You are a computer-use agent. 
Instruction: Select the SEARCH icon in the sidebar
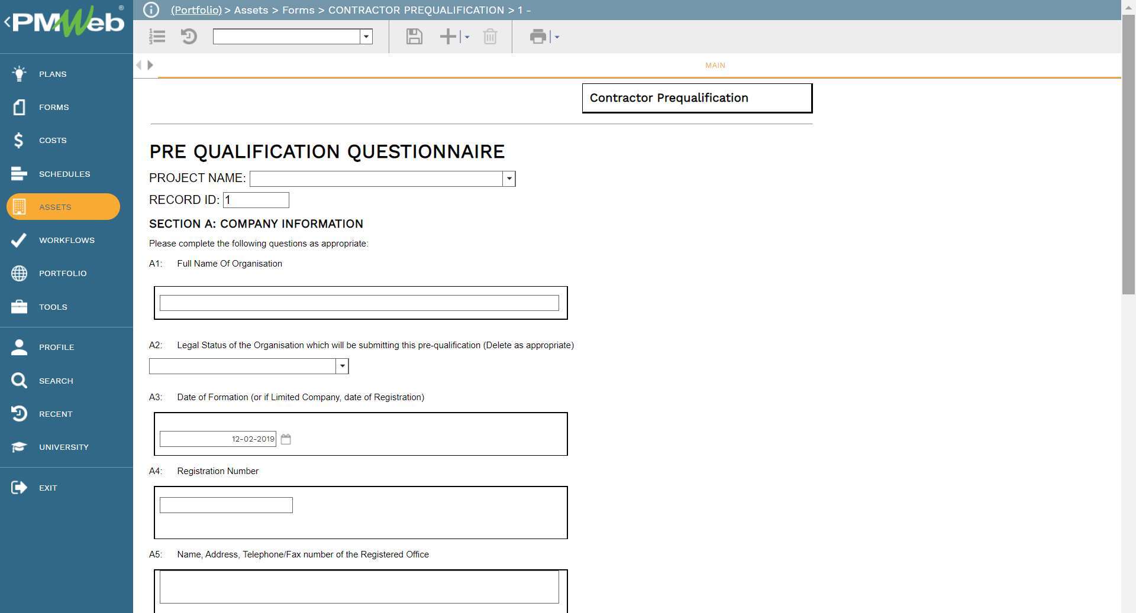click(18, 380)
